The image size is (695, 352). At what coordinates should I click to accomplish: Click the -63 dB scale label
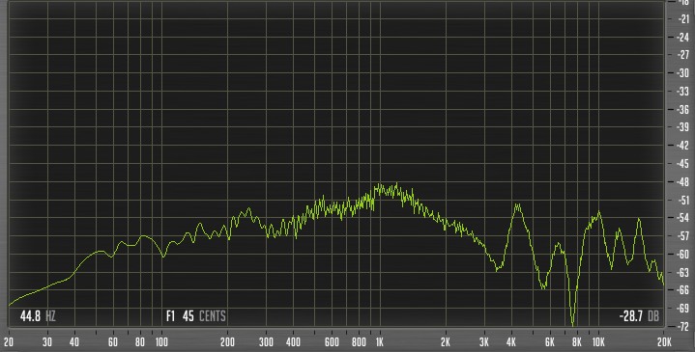(683, 272)
